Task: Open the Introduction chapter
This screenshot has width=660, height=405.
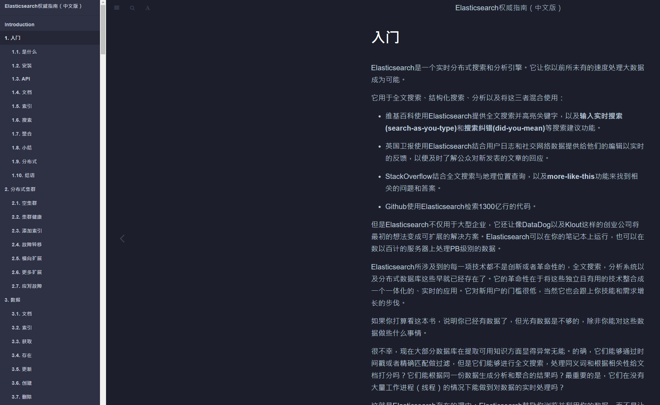Action: click(50, 24)
